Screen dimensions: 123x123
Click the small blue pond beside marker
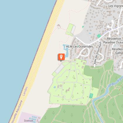tap(66, 51)
